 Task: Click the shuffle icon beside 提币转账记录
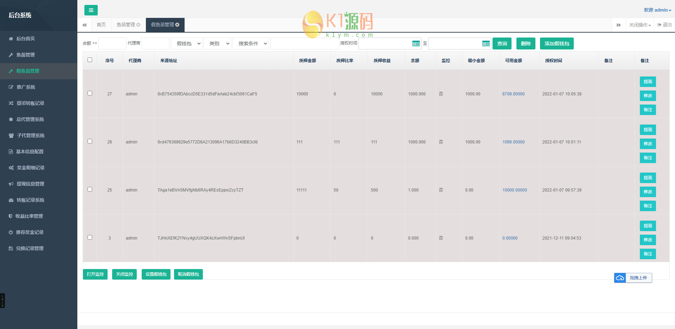(11, 103)
